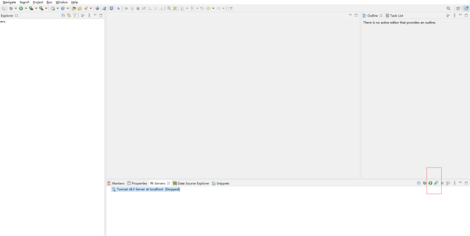Click the Explorer filter funnel icon
470x236 pixels.
(x=75, y=15)
